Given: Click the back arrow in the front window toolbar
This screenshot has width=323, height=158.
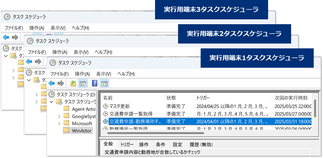Looking at the screenshot, I should [x=51, y=84].
